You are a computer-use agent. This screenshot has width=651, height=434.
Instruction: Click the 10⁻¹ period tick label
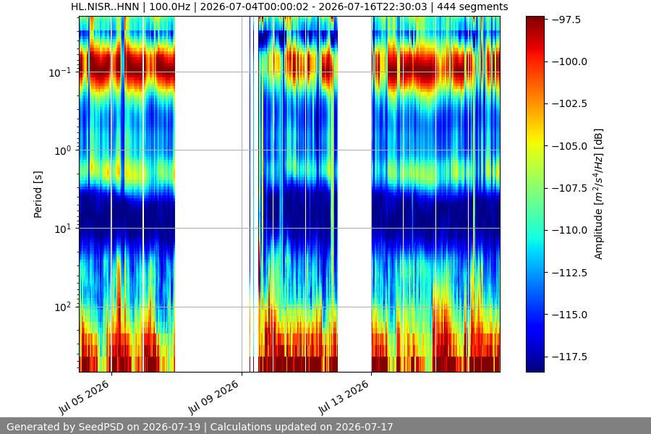[x=60, y=72]
